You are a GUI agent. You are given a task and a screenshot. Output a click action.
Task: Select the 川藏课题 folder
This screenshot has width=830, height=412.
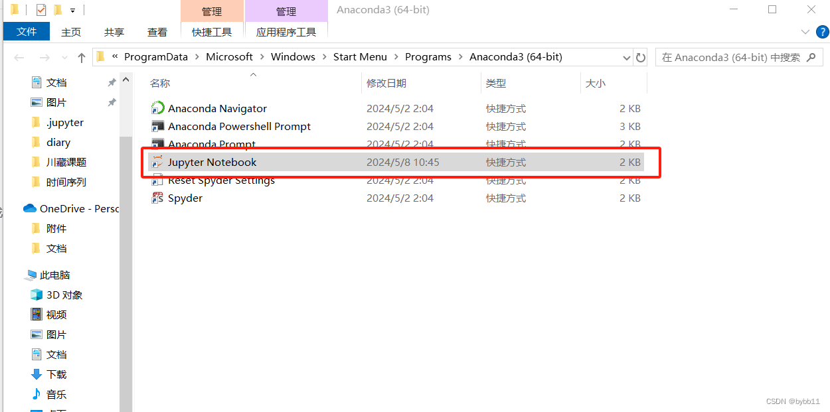tap(66, 162)
